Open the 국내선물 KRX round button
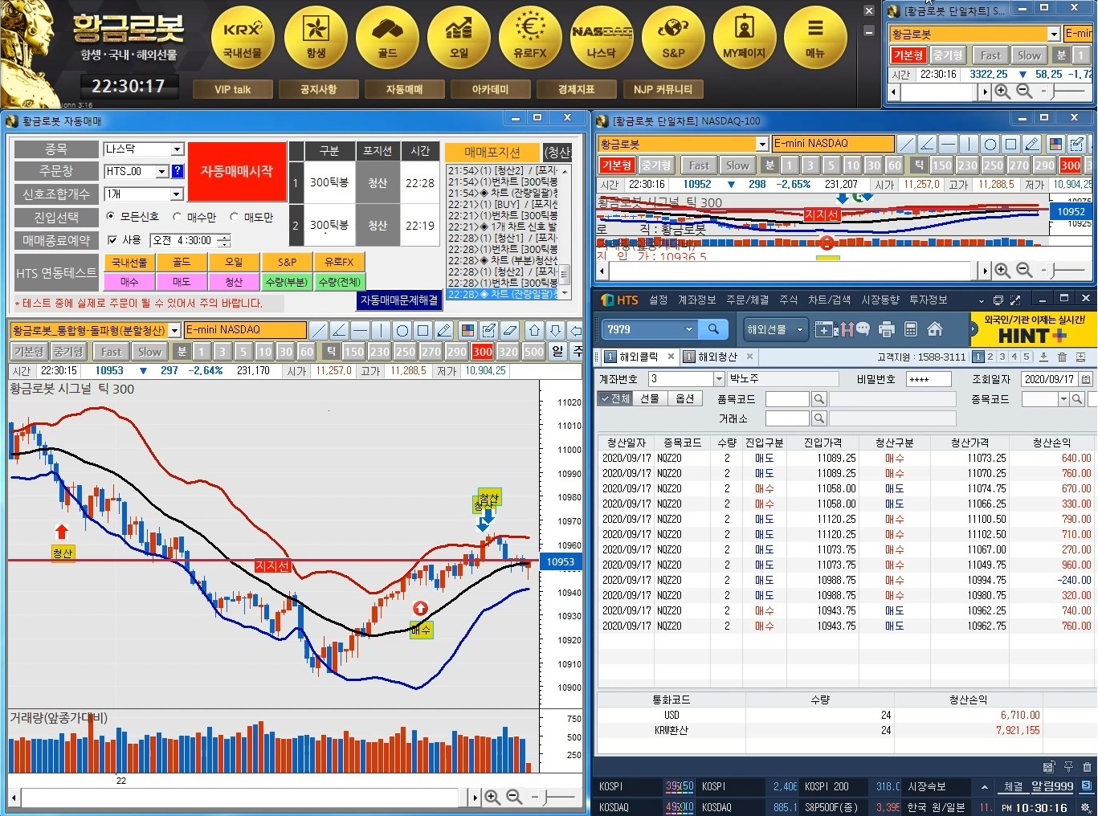This screenshot has height=816, width=1098. pyautogui.click(x=243, y=38)
